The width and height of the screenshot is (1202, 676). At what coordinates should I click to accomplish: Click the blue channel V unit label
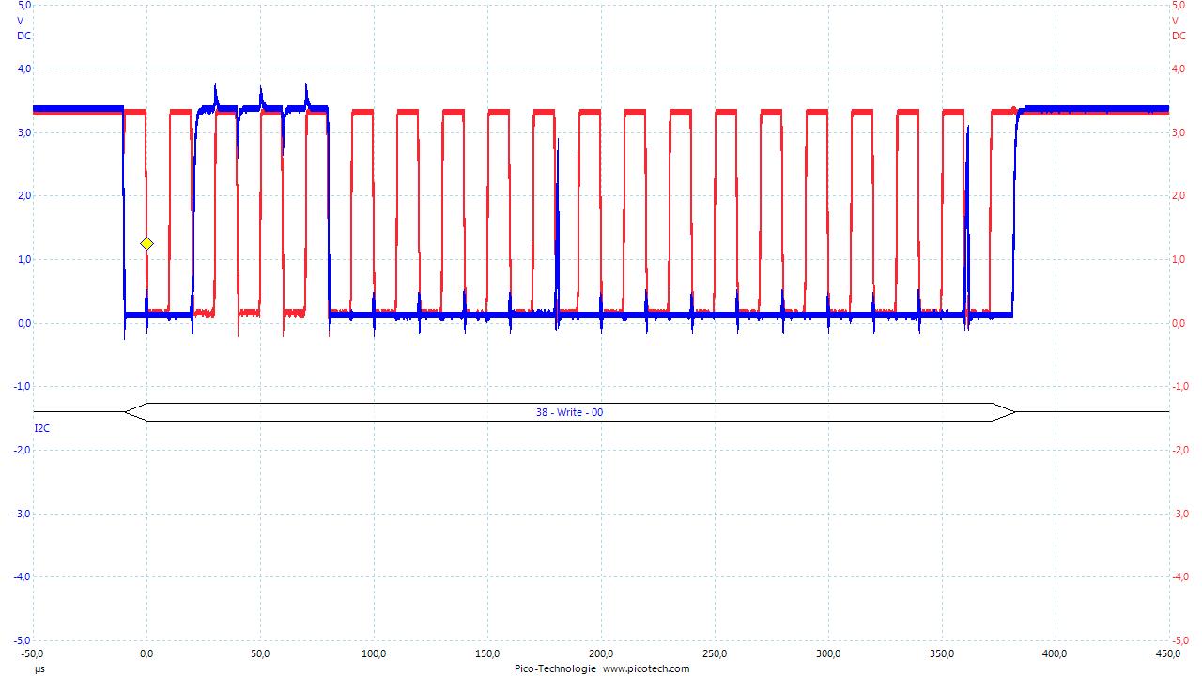[x=20, y=21]
